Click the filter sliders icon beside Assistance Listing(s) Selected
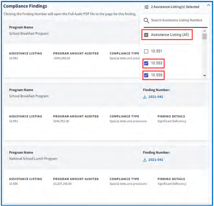Screen dimensions: 214x206 pos(146,7)
